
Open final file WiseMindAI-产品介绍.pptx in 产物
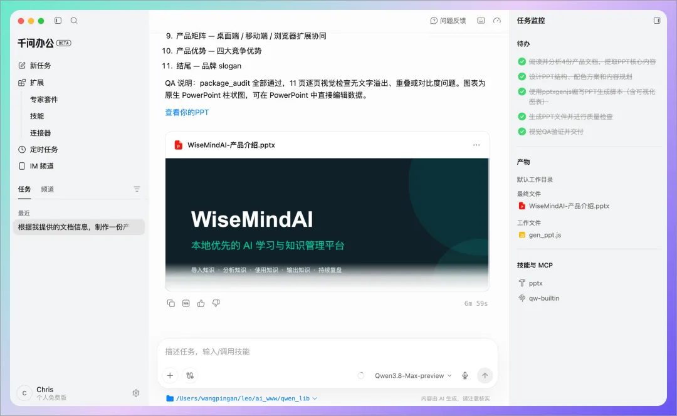point(564,206)
